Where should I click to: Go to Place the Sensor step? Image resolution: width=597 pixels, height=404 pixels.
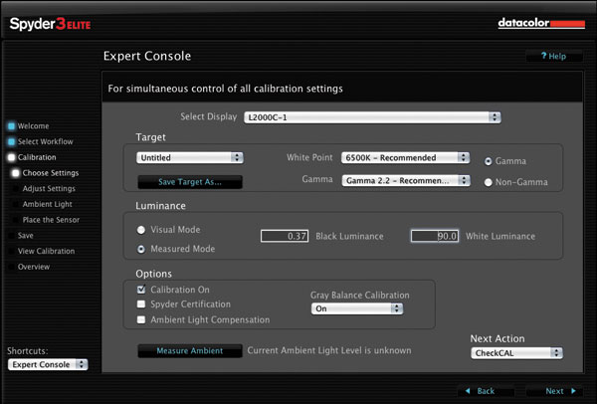pyautogui.click(x=47, y=220)
